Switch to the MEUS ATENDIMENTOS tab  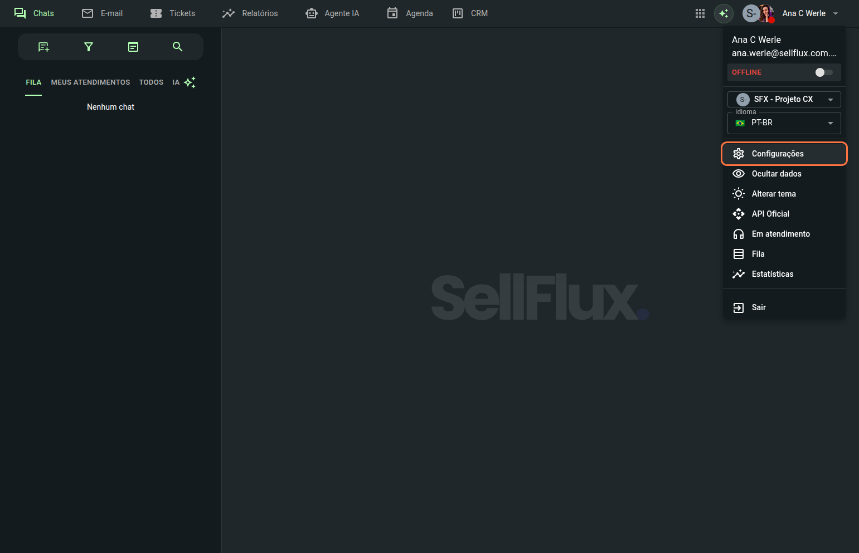point(90,82)
